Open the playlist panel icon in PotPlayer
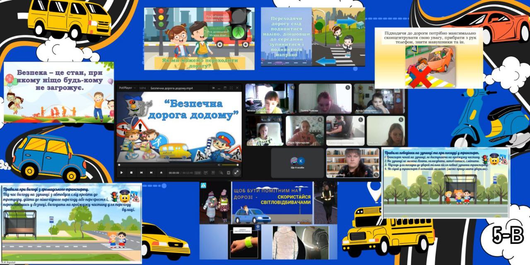The image size is (530, 265). point(228,172)
